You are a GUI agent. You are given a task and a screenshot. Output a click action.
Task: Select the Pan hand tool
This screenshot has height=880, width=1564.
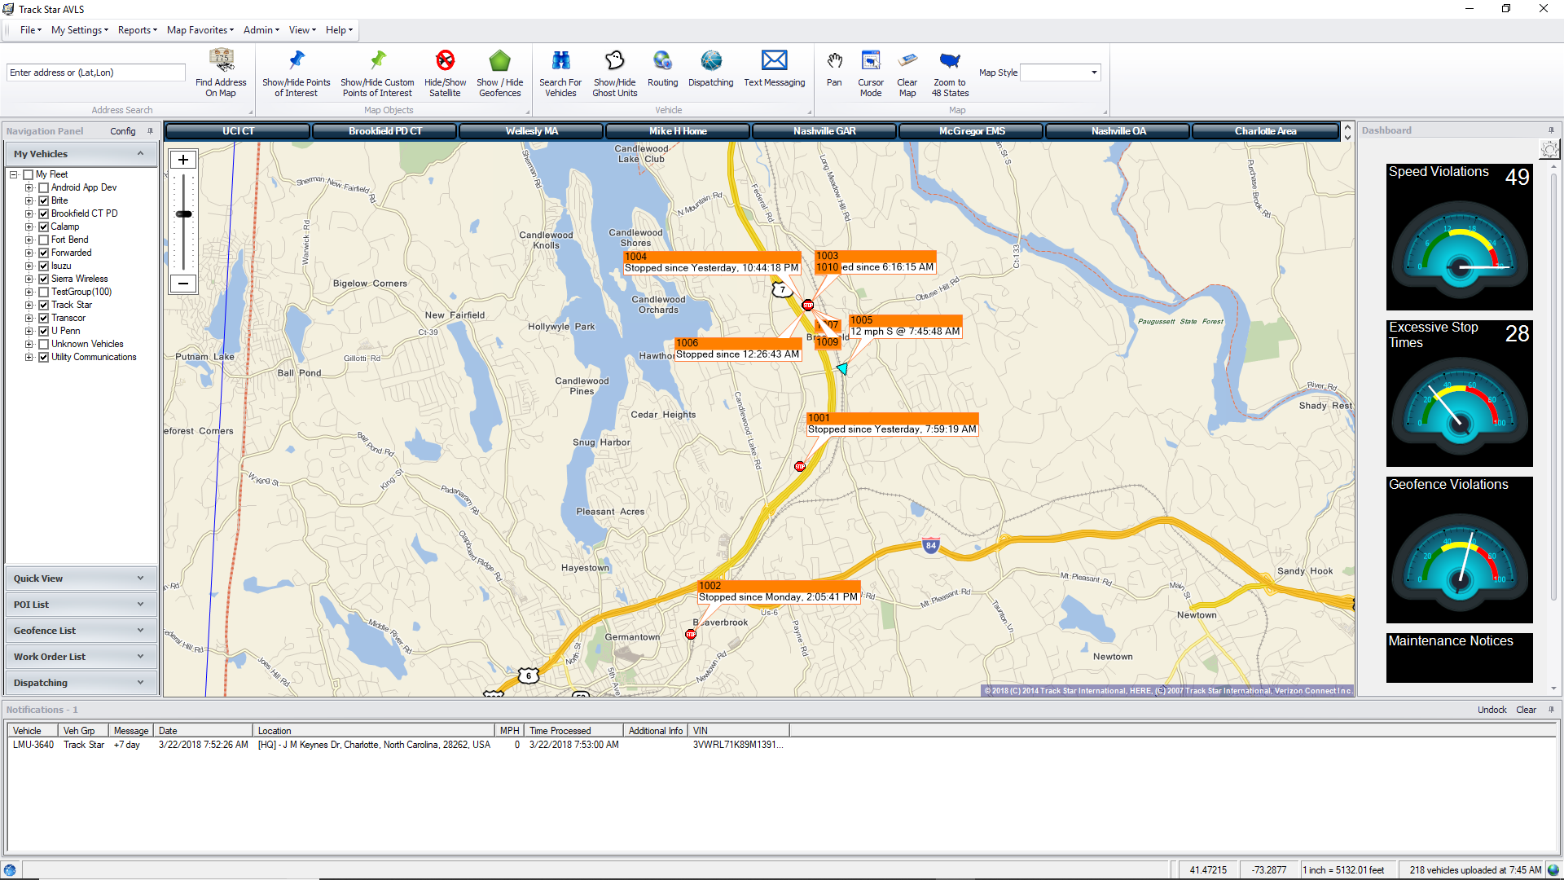point(834,62)
